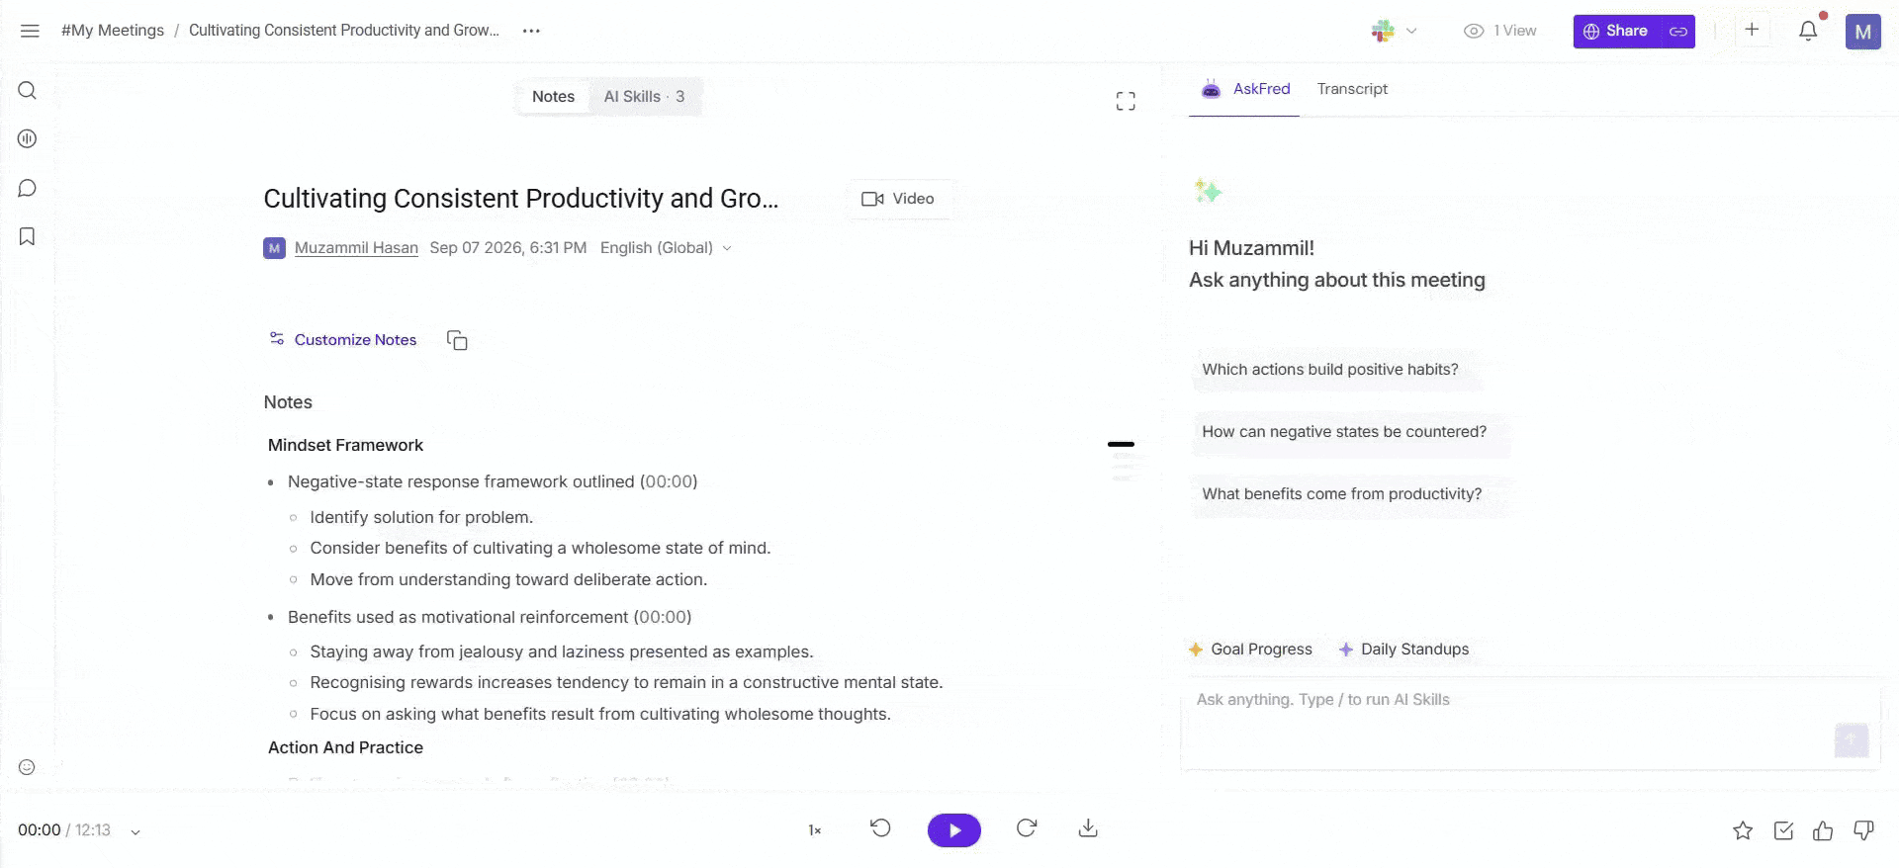
Task: Skip forward in the recording
Action: [x=1027, y=827]
